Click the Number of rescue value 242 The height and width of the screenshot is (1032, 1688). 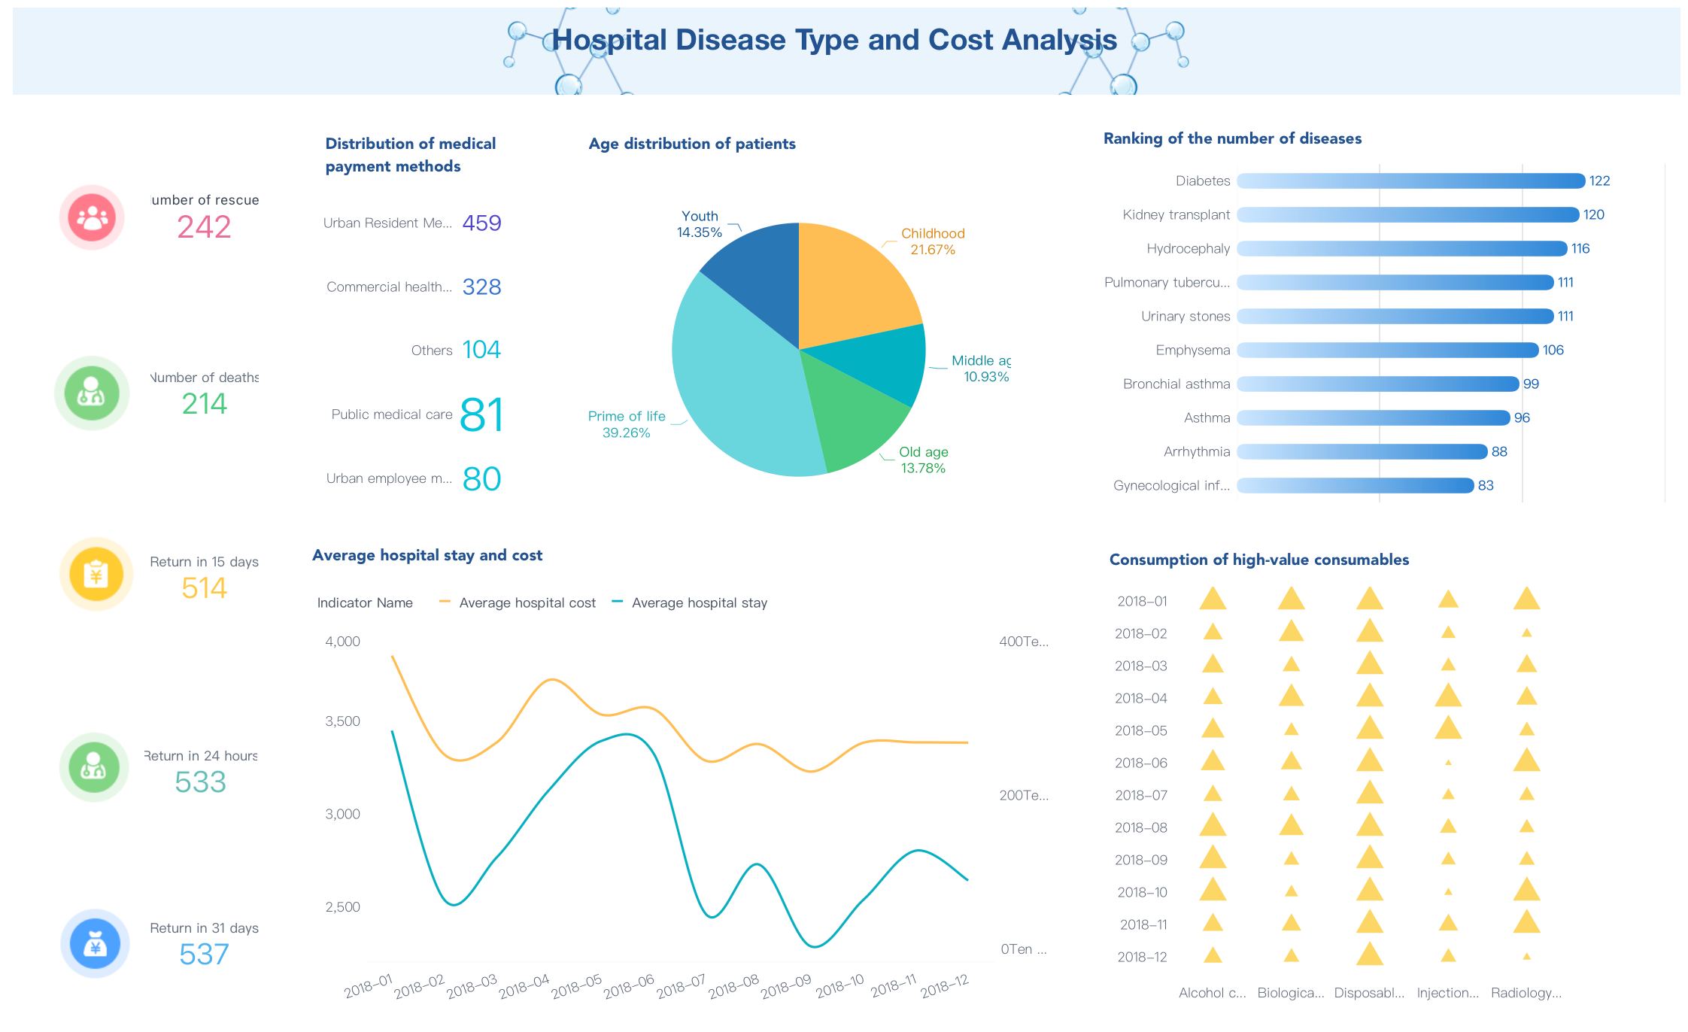[x=204, y=226]
